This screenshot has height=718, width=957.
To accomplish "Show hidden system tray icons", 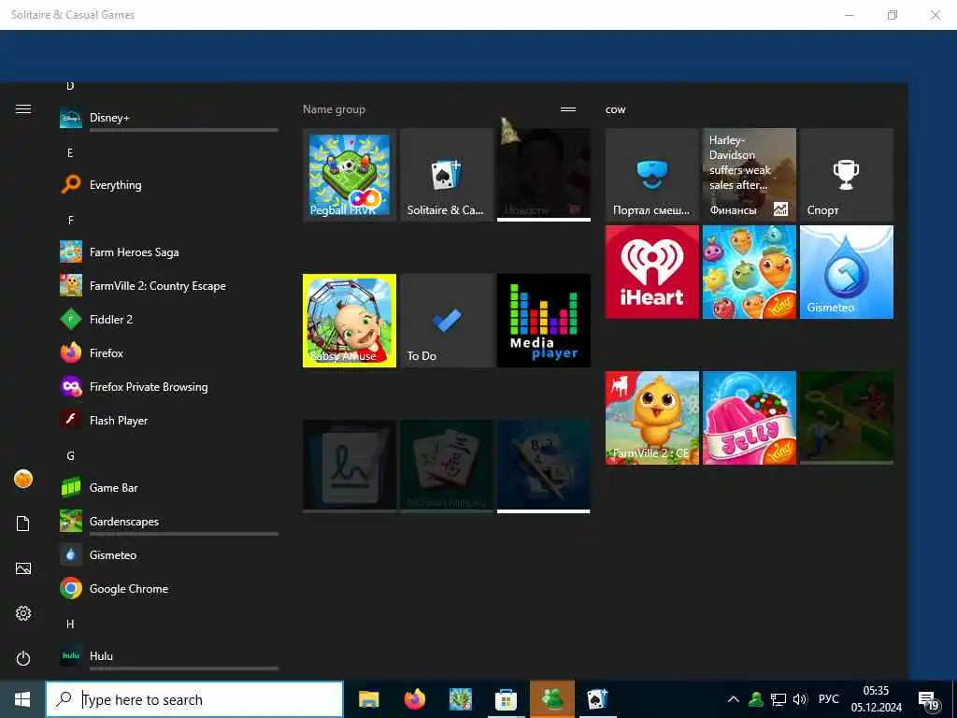I will pos(734,699).
